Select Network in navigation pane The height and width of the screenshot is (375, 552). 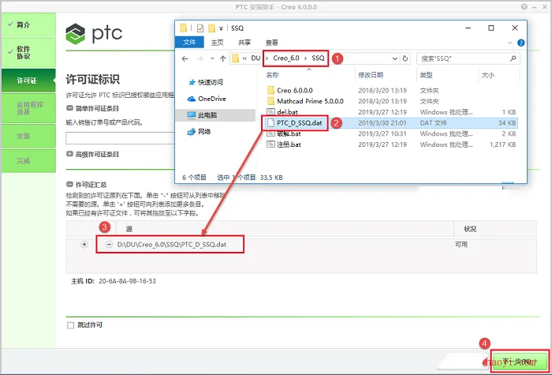199,132
